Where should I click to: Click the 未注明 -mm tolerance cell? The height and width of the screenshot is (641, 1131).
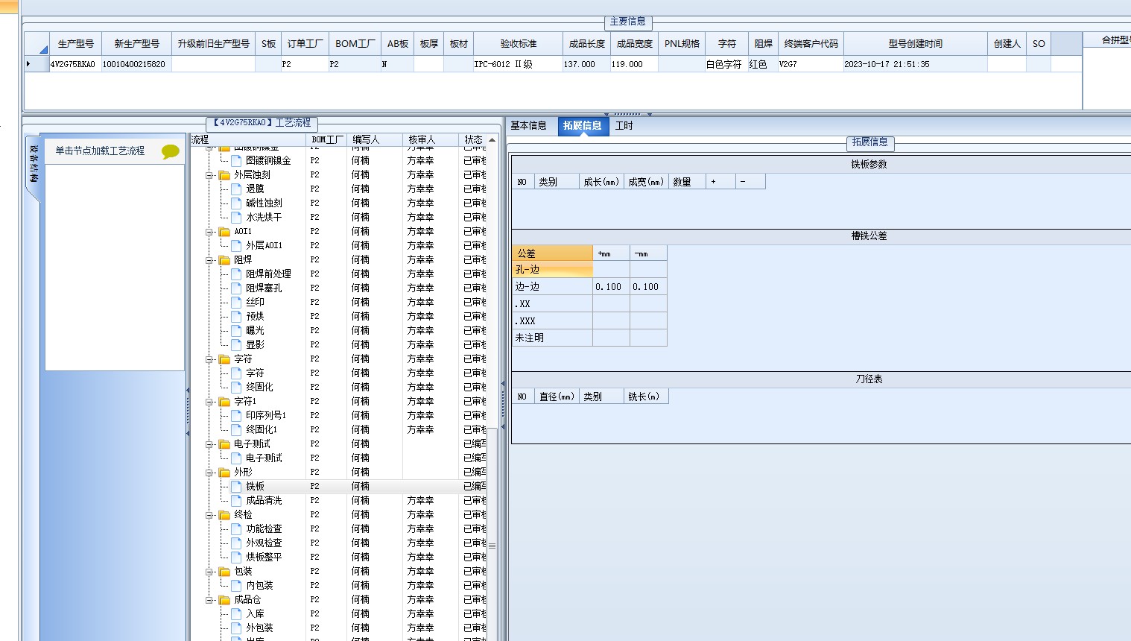648,338
